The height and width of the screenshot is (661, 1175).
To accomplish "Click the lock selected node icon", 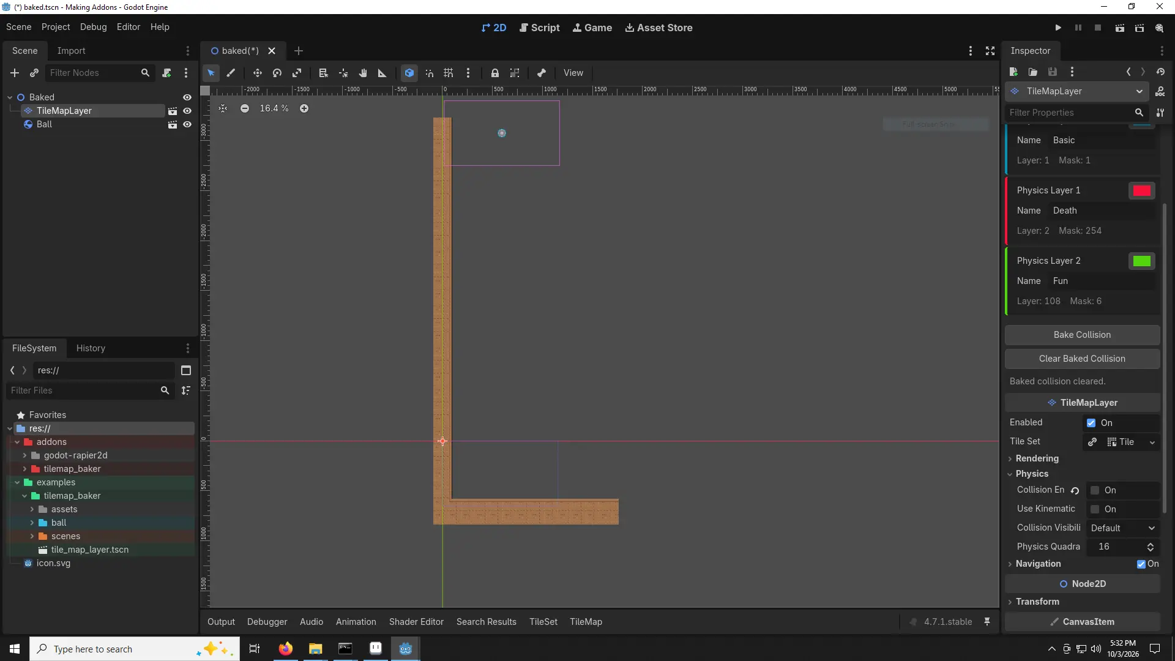I will pos(495,73).
